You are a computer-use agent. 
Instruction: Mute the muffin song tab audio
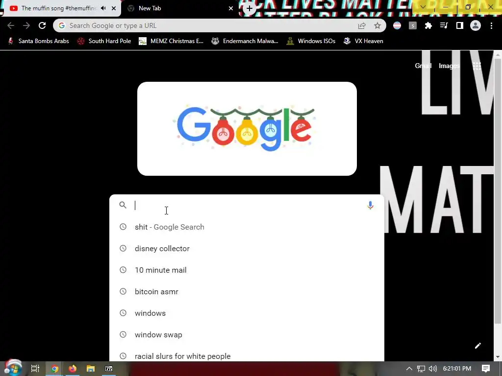click(x=103, y=8)
